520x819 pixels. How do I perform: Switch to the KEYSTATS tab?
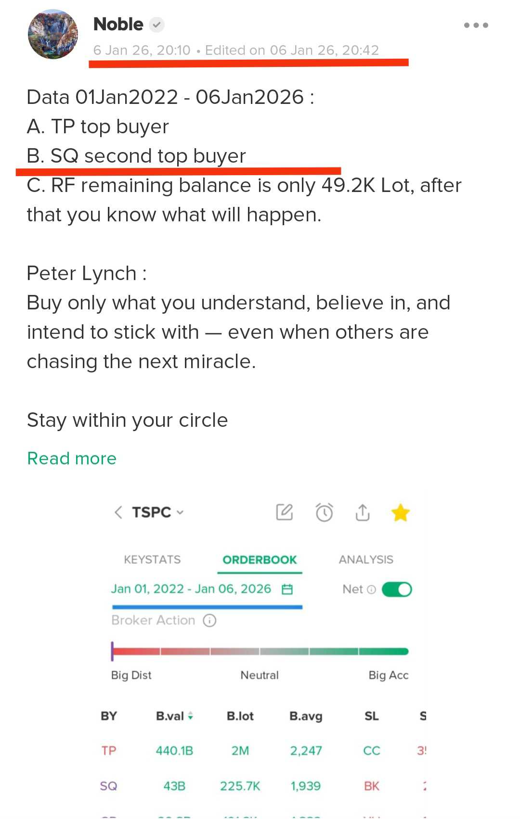(152, 560)
